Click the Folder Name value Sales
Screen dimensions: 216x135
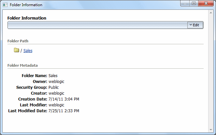coord(53,76)
